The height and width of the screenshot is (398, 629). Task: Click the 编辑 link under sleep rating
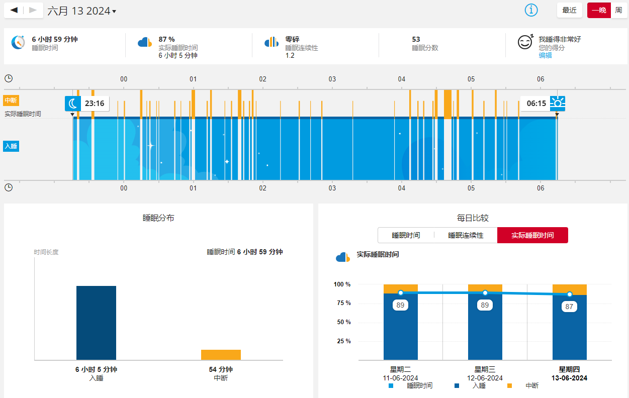click(545, 55)
